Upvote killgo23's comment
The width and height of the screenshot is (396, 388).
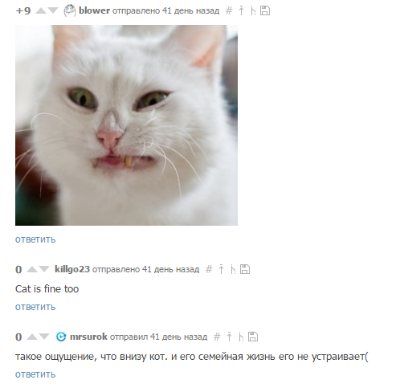pyautogui.click(x=32, y=269)
